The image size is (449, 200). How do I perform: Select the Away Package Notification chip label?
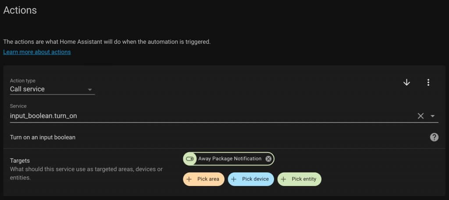(x=230, y=159)
